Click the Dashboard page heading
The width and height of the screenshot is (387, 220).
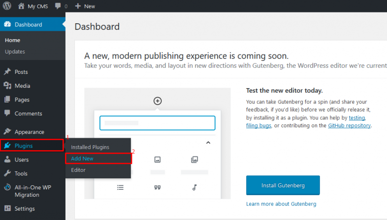(x=97, y=27)
